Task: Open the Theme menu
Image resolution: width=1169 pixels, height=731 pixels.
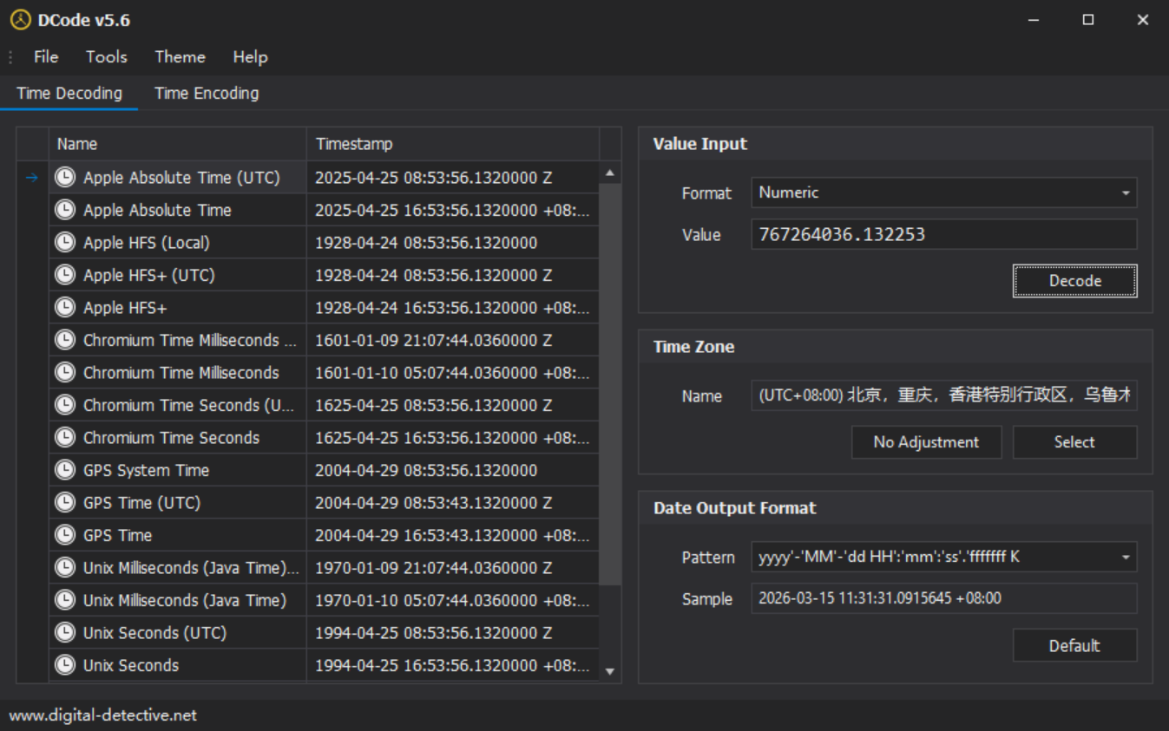Action: pyautogui.click(x=180, y=57)
